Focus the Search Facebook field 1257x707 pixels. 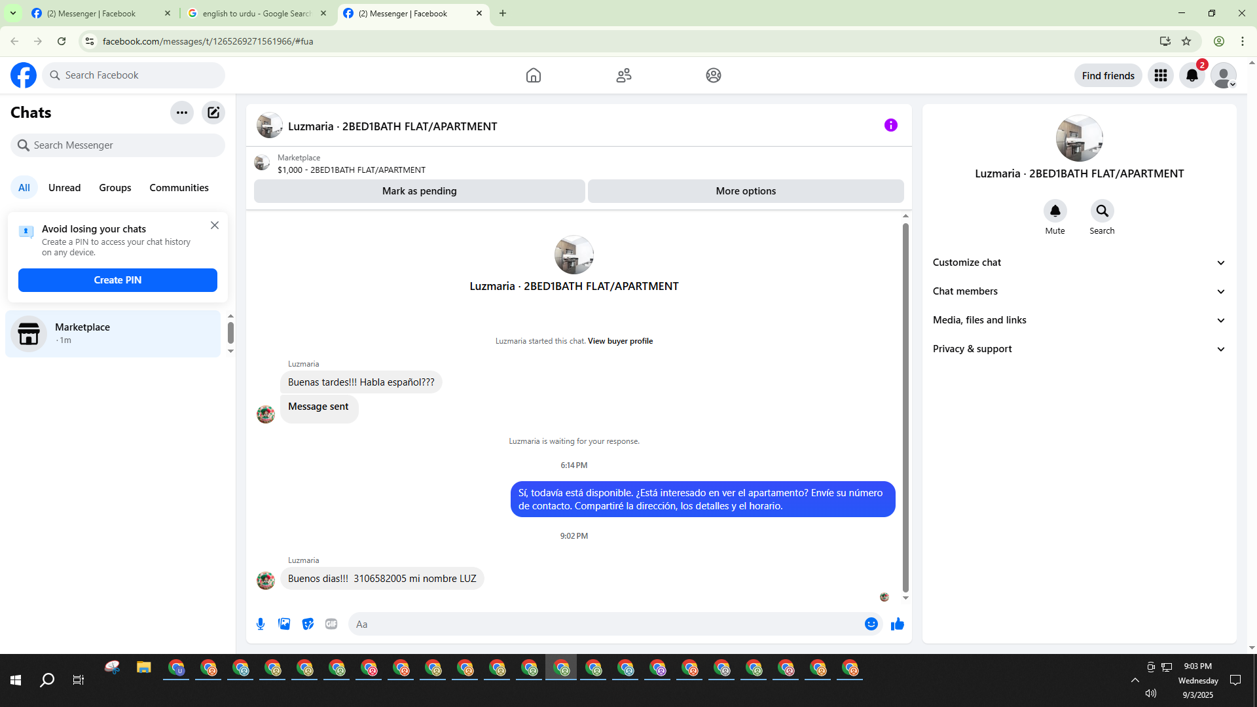(x=134, y=75)
